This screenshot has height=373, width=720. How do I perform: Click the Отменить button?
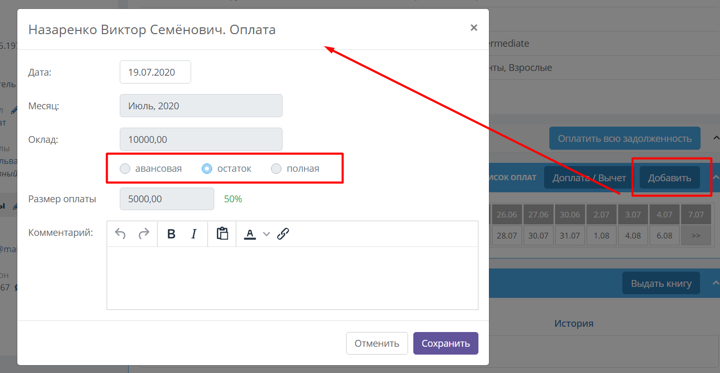point(377,344)
